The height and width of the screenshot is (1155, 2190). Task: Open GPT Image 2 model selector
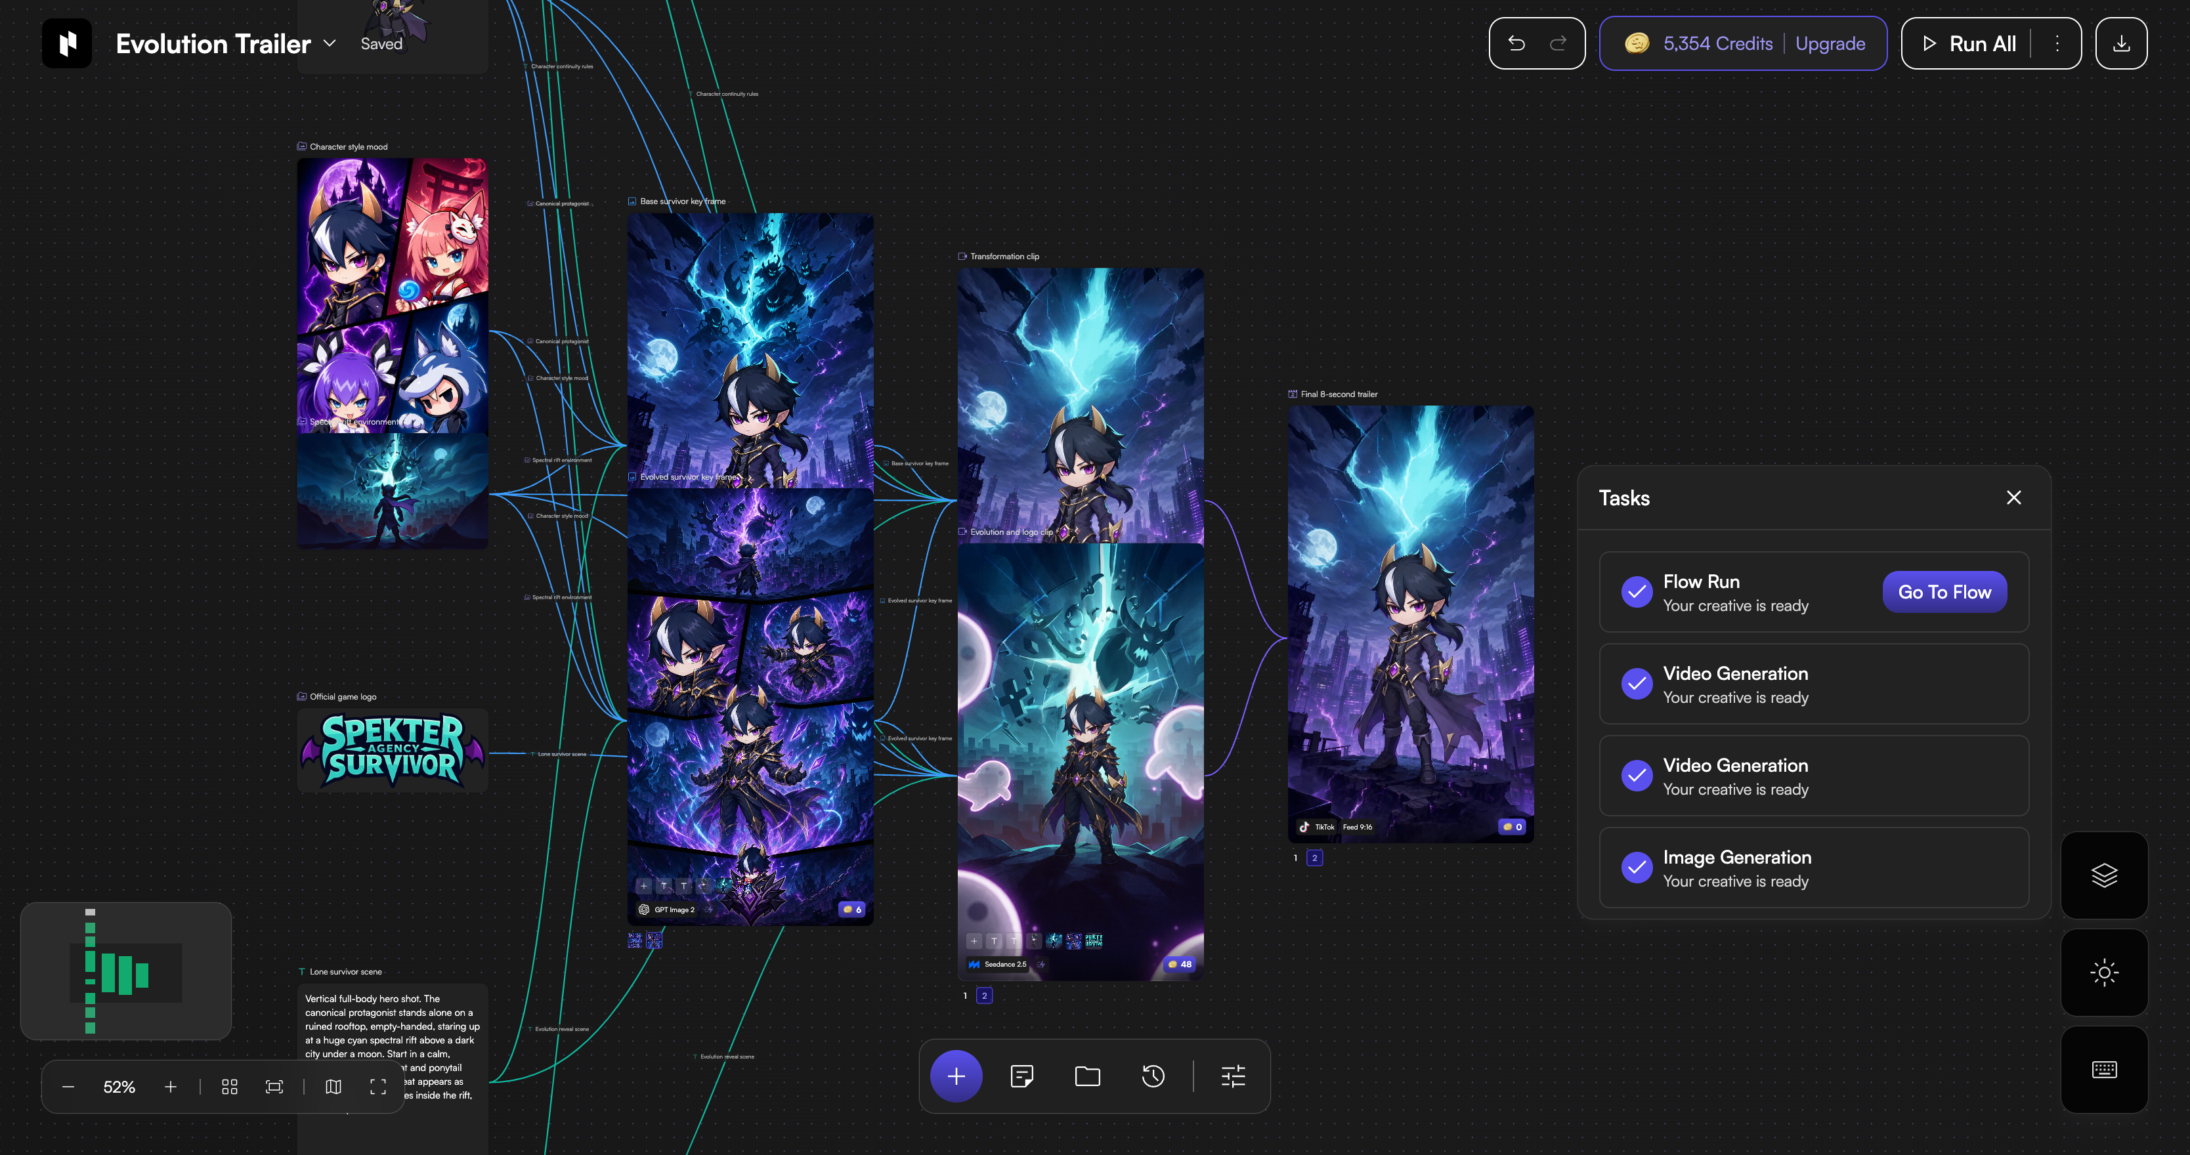click(x=666, y=910)
